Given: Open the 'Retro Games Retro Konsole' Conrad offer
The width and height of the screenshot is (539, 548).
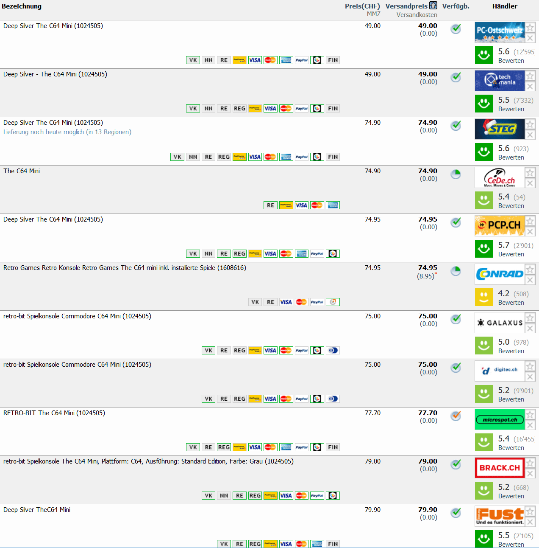Looking at the screenshot, I should click(x=125, y=268).
